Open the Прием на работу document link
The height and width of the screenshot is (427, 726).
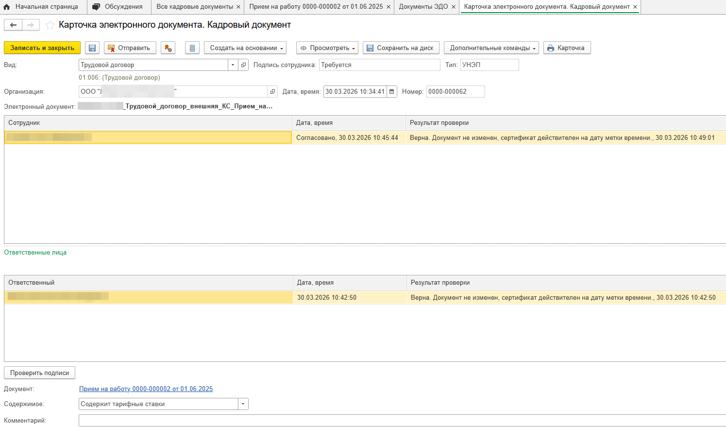[146, 389]
